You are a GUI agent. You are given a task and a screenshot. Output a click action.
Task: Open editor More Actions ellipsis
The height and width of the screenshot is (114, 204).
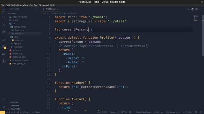(x=200, y=9)
